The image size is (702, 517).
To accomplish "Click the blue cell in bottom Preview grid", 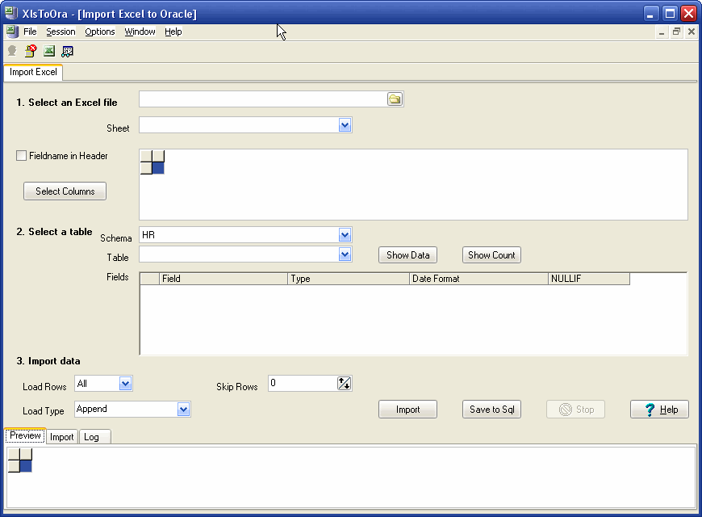I will pos(26,466).
